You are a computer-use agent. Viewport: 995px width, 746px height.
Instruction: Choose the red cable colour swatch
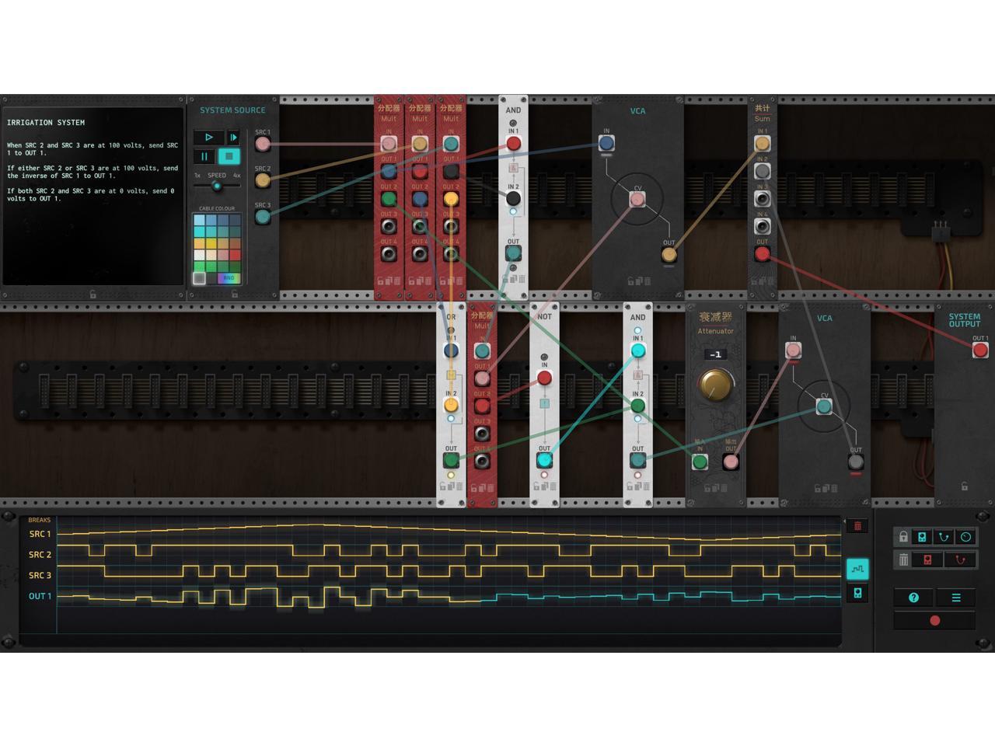(x=235, y=255)
